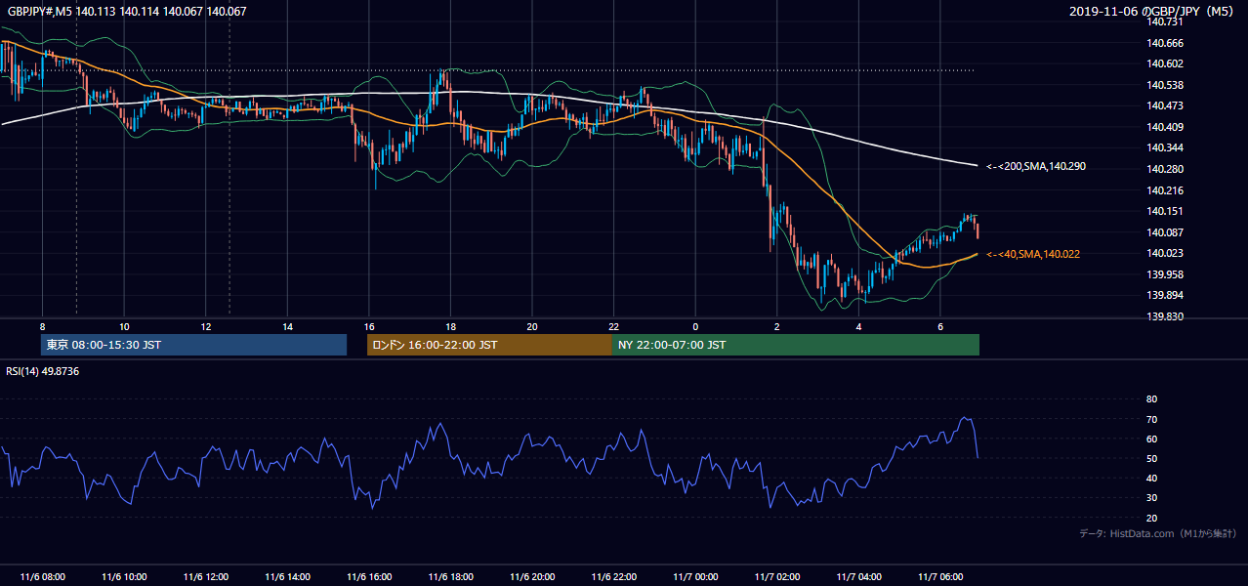Click the 11/6 20:00 date axis label

pyautogui.click(x=532, y=577)
